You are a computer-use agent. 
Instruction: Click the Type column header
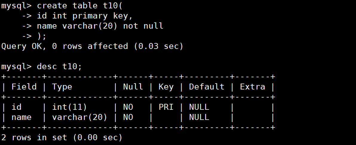(62, 87)
